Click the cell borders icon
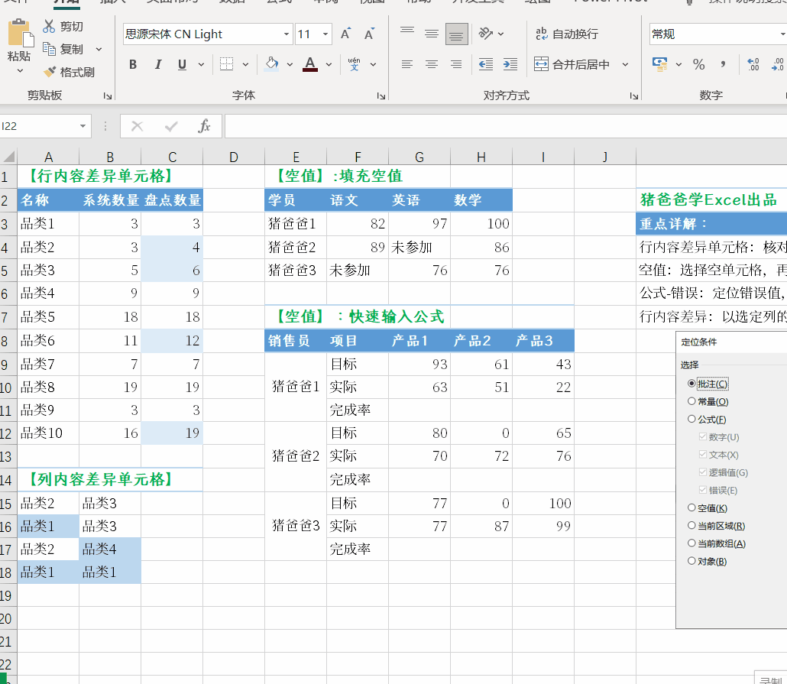 226,64
